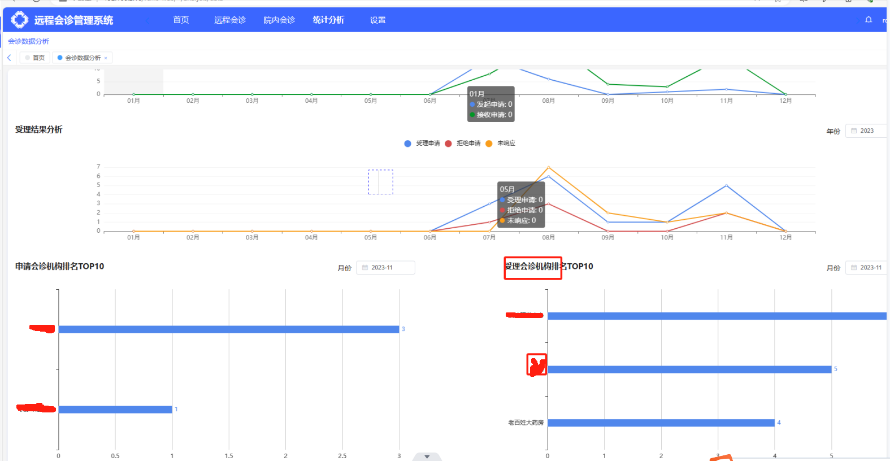Click the 老百姓大药房 bar with value 4

click(661, 423)
